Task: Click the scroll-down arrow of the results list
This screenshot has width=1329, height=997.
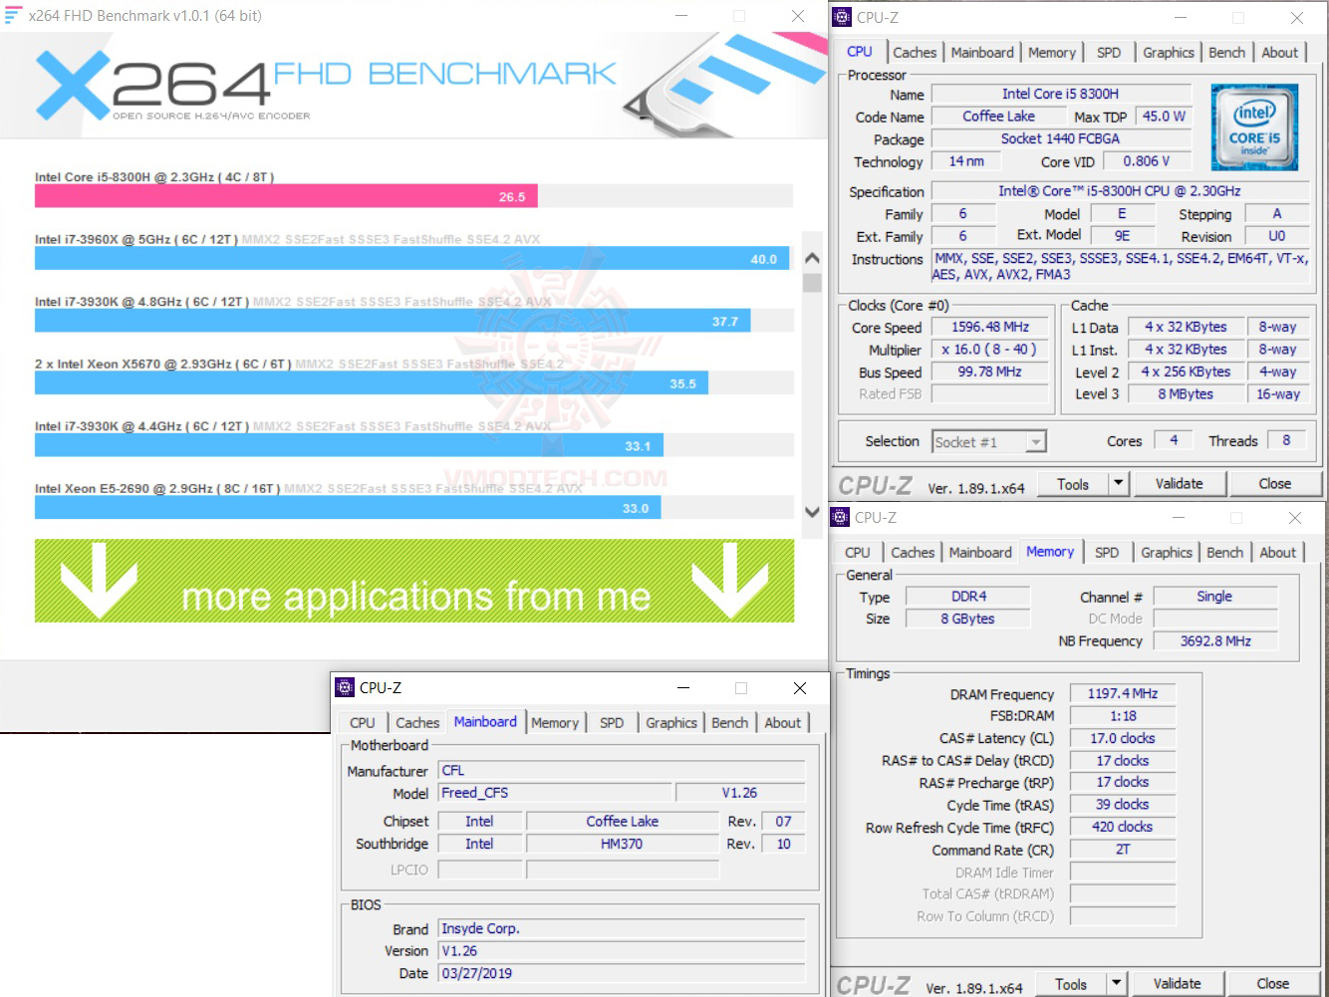Action: pyautogui.click(x=812, y=512)
